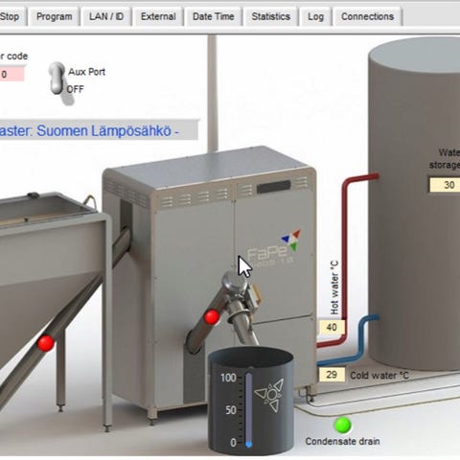Click the triangular emblem on ash bin
The width and height of the screenshot is (460, 460).
click(x=270, y=396)
